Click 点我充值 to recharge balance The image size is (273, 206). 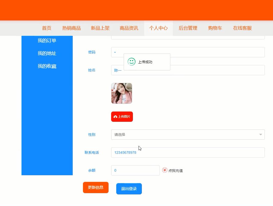(x=175, y=170)
